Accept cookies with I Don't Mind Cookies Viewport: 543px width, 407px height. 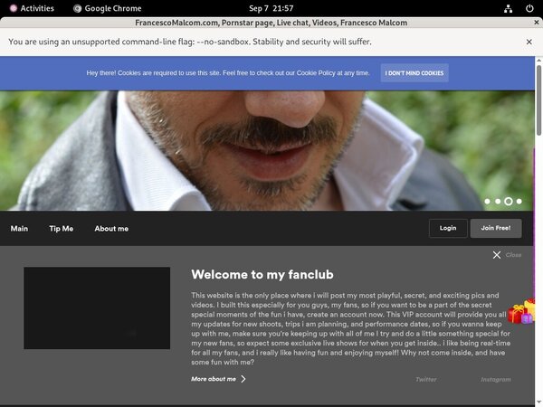(x=414, y=72)
